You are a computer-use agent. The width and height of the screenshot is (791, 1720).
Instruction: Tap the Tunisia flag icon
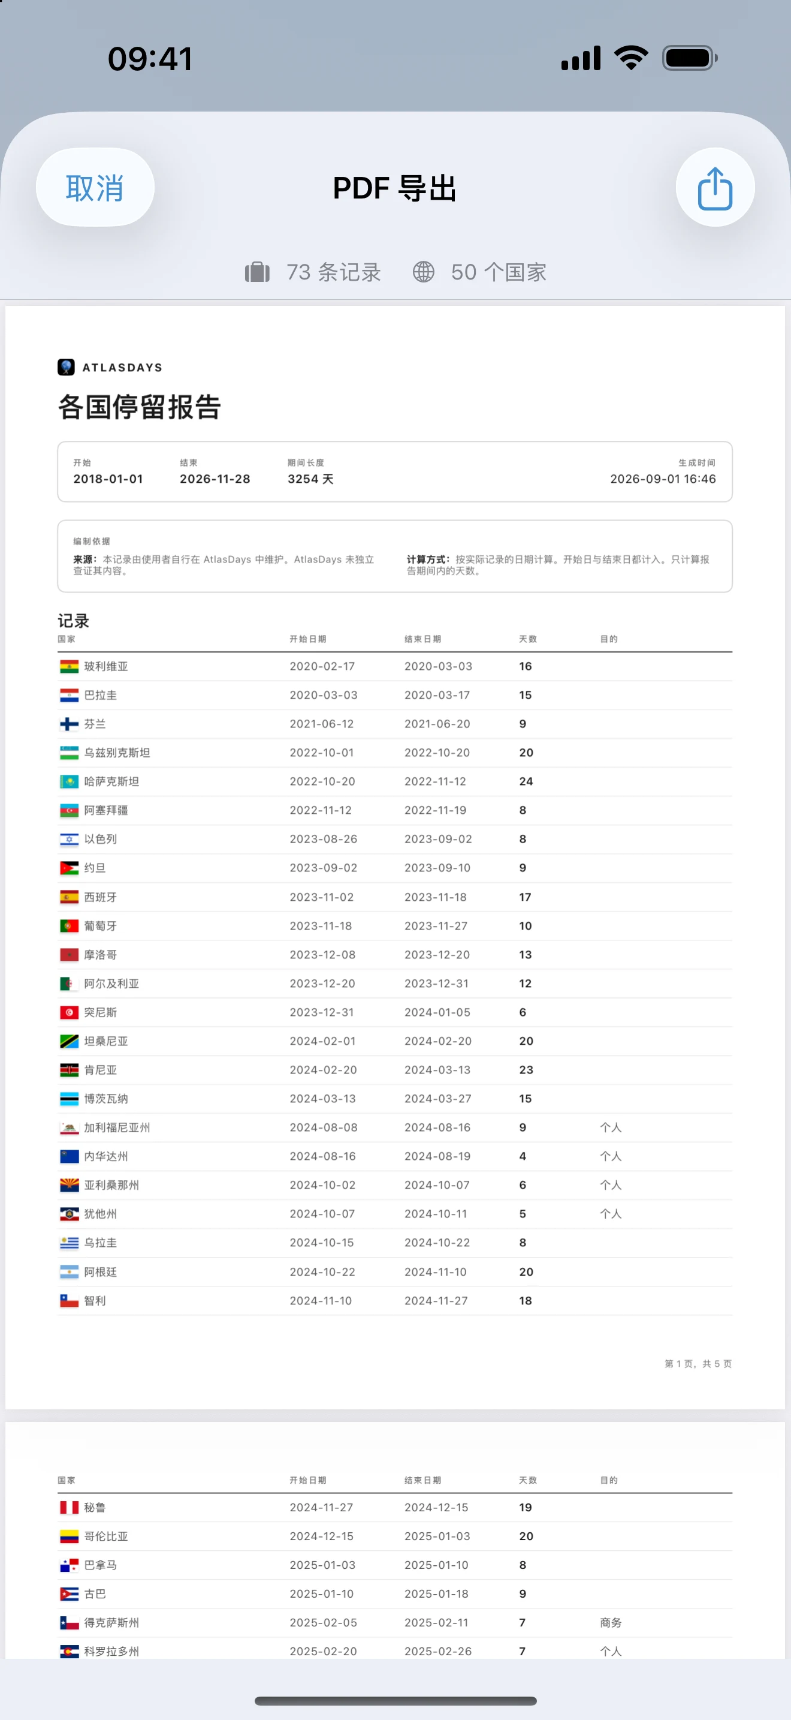(70, 1012)
